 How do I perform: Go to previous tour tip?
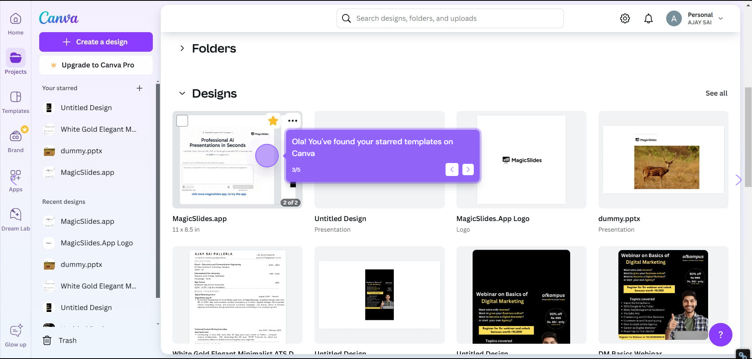[x=452, y=169]
